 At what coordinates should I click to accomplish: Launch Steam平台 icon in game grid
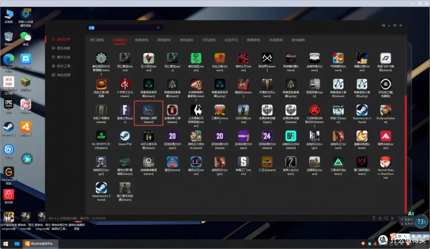125,136
